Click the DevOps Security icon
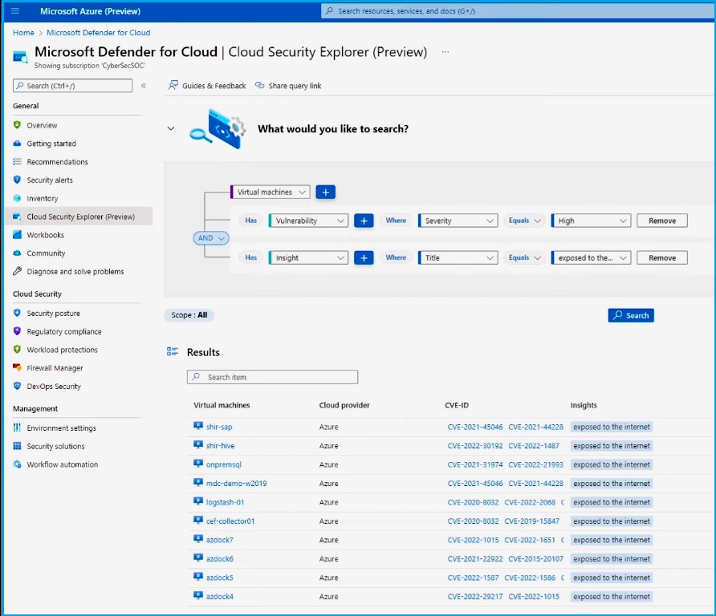Viewport: 716px width, 616px height. coord(18,386)
